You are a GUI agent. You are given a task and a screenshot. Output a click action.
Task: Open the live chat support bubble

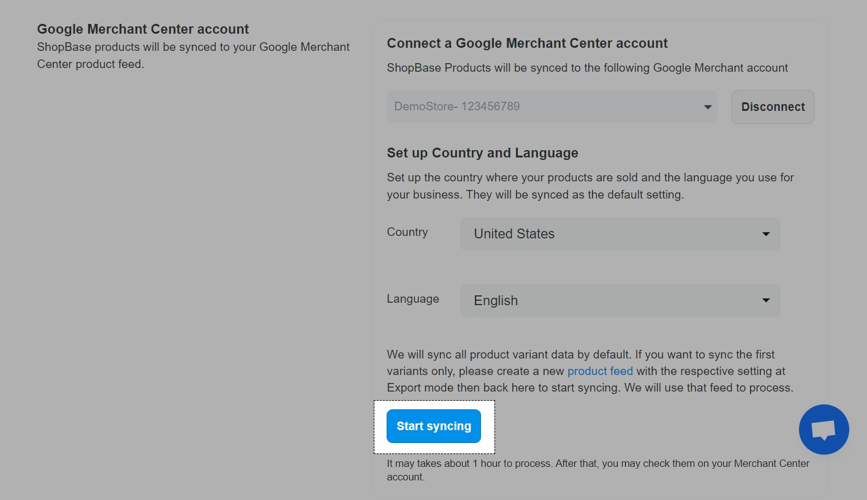(823, 429)
